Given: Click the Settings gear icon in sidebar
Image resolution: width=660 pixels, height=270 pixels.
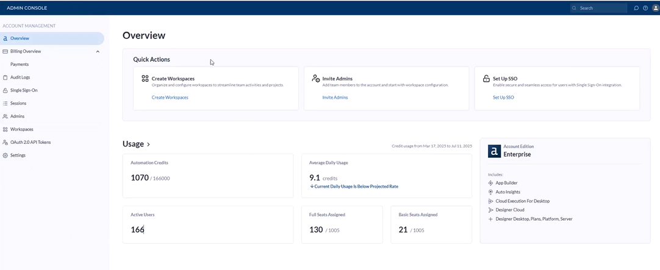Looking at the screenshot, I should (x=5, y=155).
